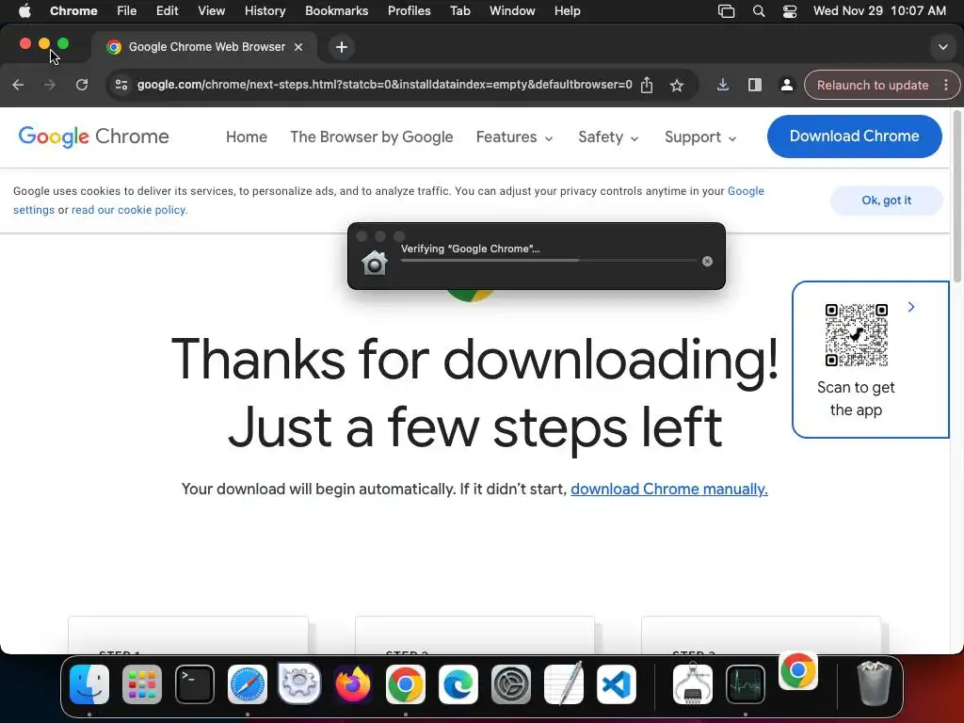Click the Google Chrome logo
The image size is (964, 723).
click(93, 137)
